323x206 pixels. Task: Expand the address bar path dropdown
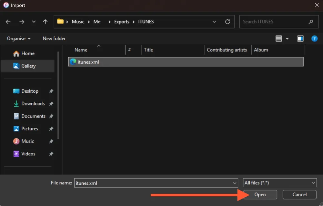point(214,22)
